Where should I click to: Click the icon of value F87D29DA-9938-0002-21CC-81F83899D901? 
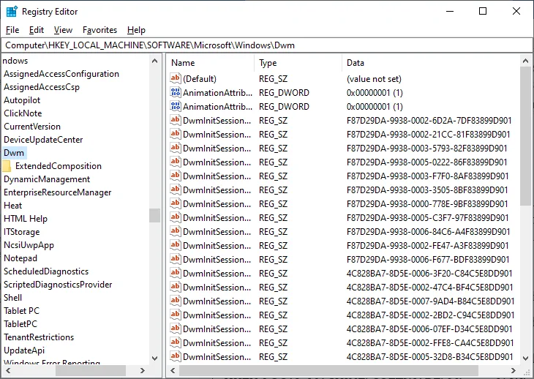coord(175,134)
